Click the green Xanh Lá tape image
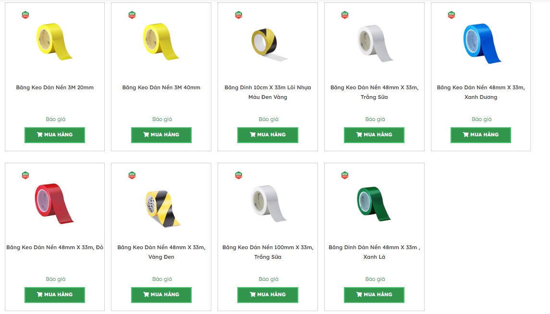 coord(374,204)
